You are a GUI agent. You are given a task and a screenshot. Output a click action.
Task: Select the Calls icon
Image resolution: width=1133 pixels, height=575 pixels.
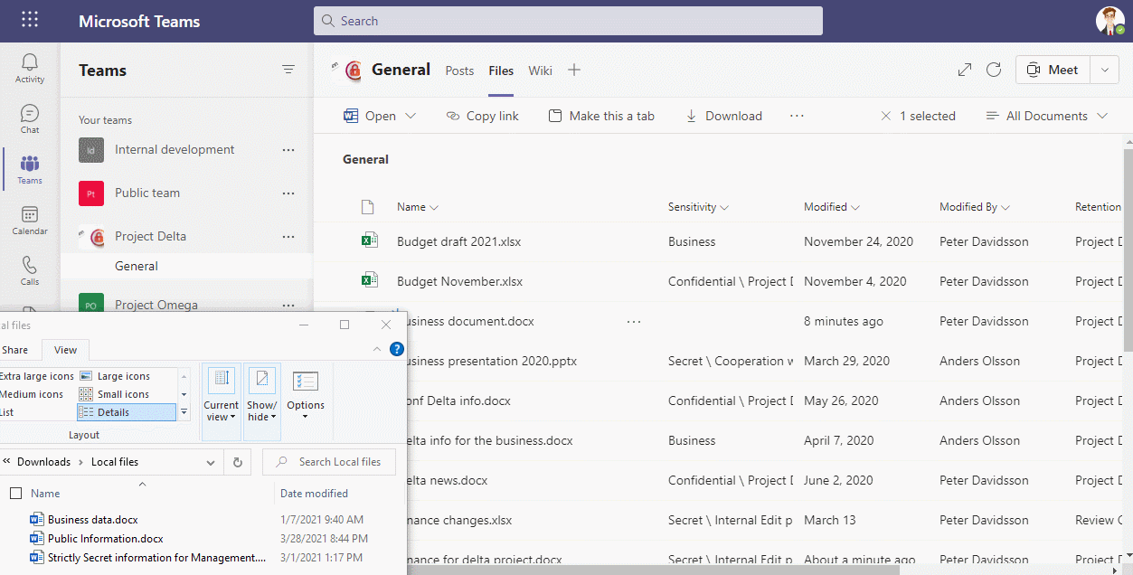[29, 270]
